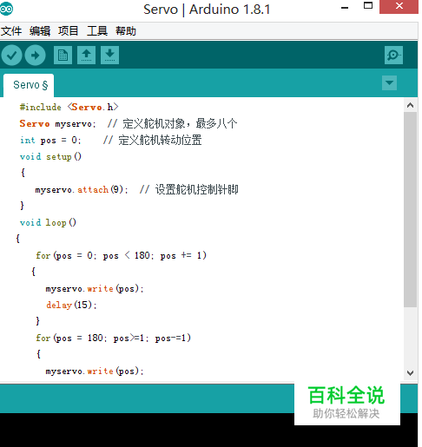422x447 pixels.
Task: Click the line '#include <Servo.h>'
Action: point(69,107)
